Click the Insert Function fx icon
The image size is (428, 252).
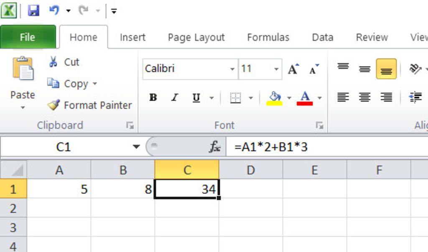click(x=215, y=147)
